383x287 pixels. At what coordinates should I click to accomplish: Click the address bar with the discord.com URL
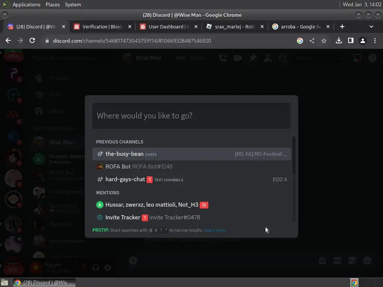tap(132, 41)
